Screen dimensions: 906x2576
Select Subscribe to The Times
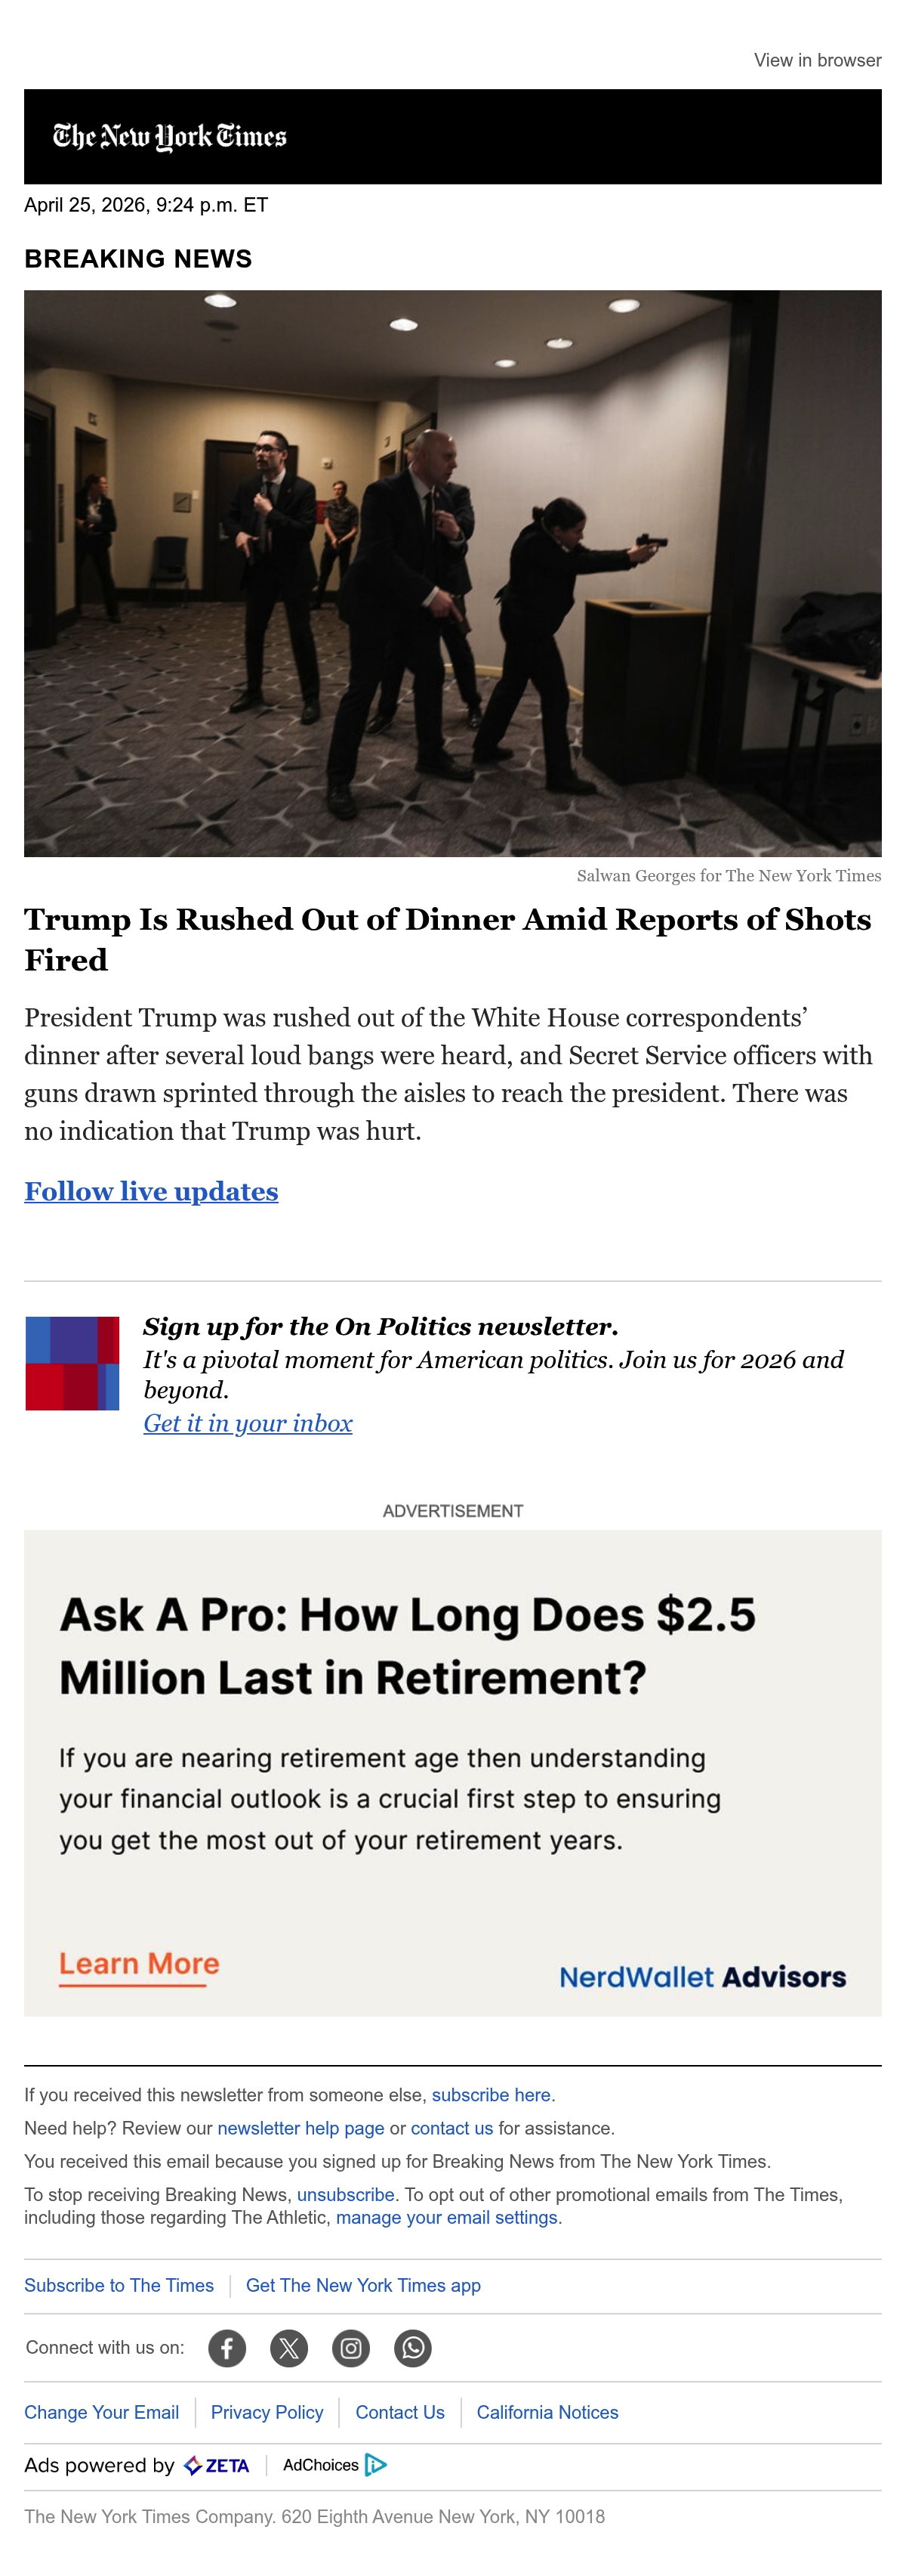(119, 2285)
